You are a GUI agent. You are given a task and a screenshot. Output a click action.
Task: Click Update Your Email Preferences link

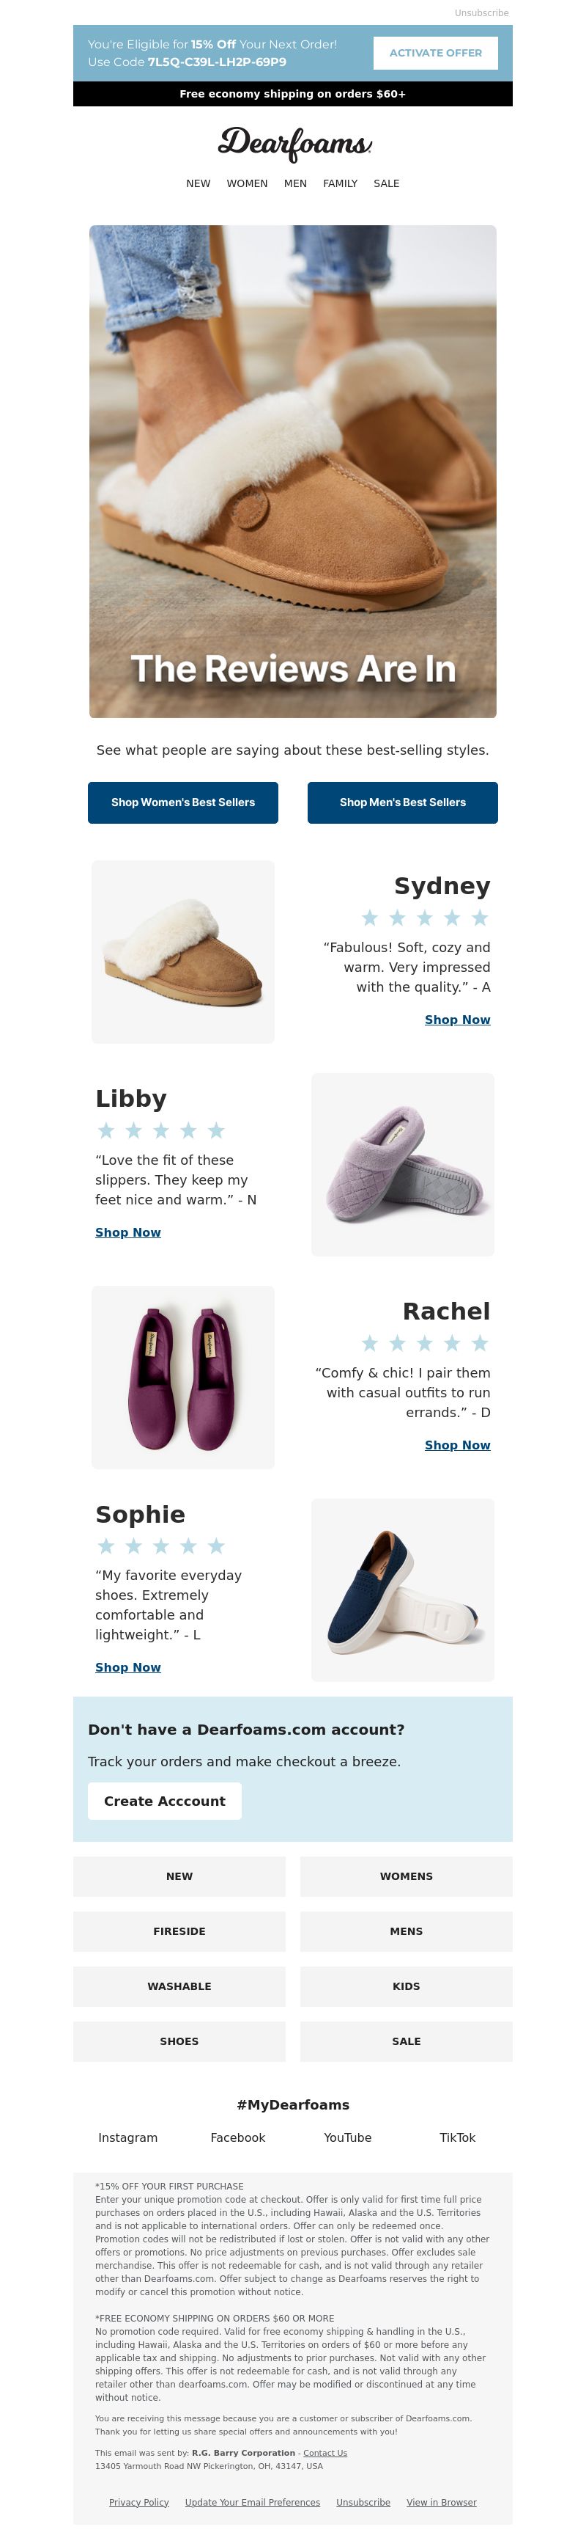coord(253,2501)
